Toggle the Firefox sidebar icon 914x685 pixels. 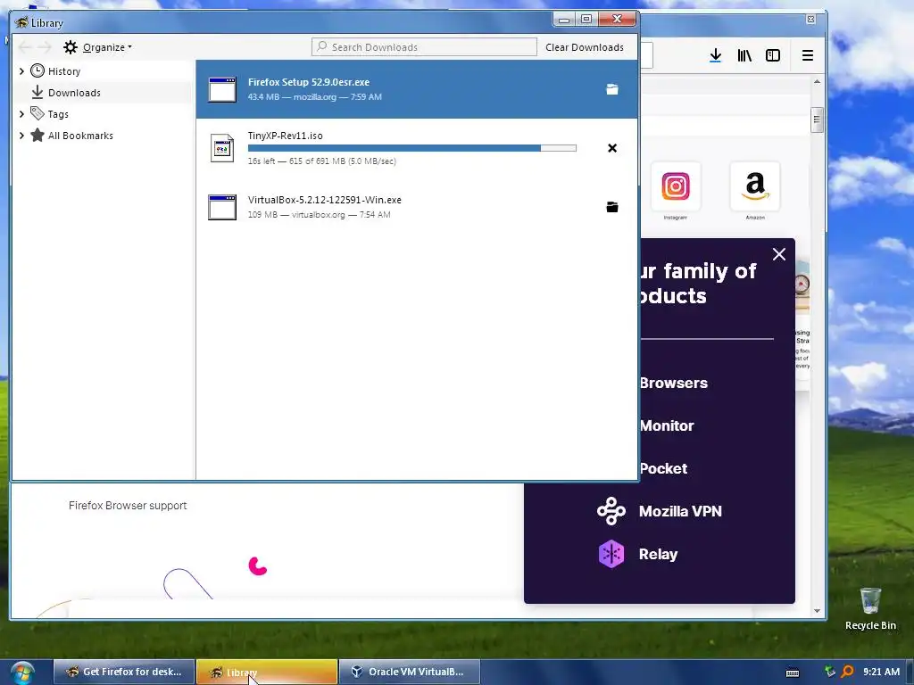[773, 55]
